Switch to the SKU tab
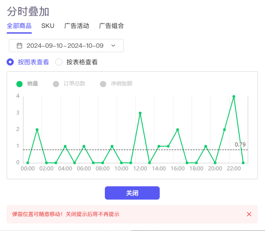Screen dimensions: 265x231 coord(48,26)
